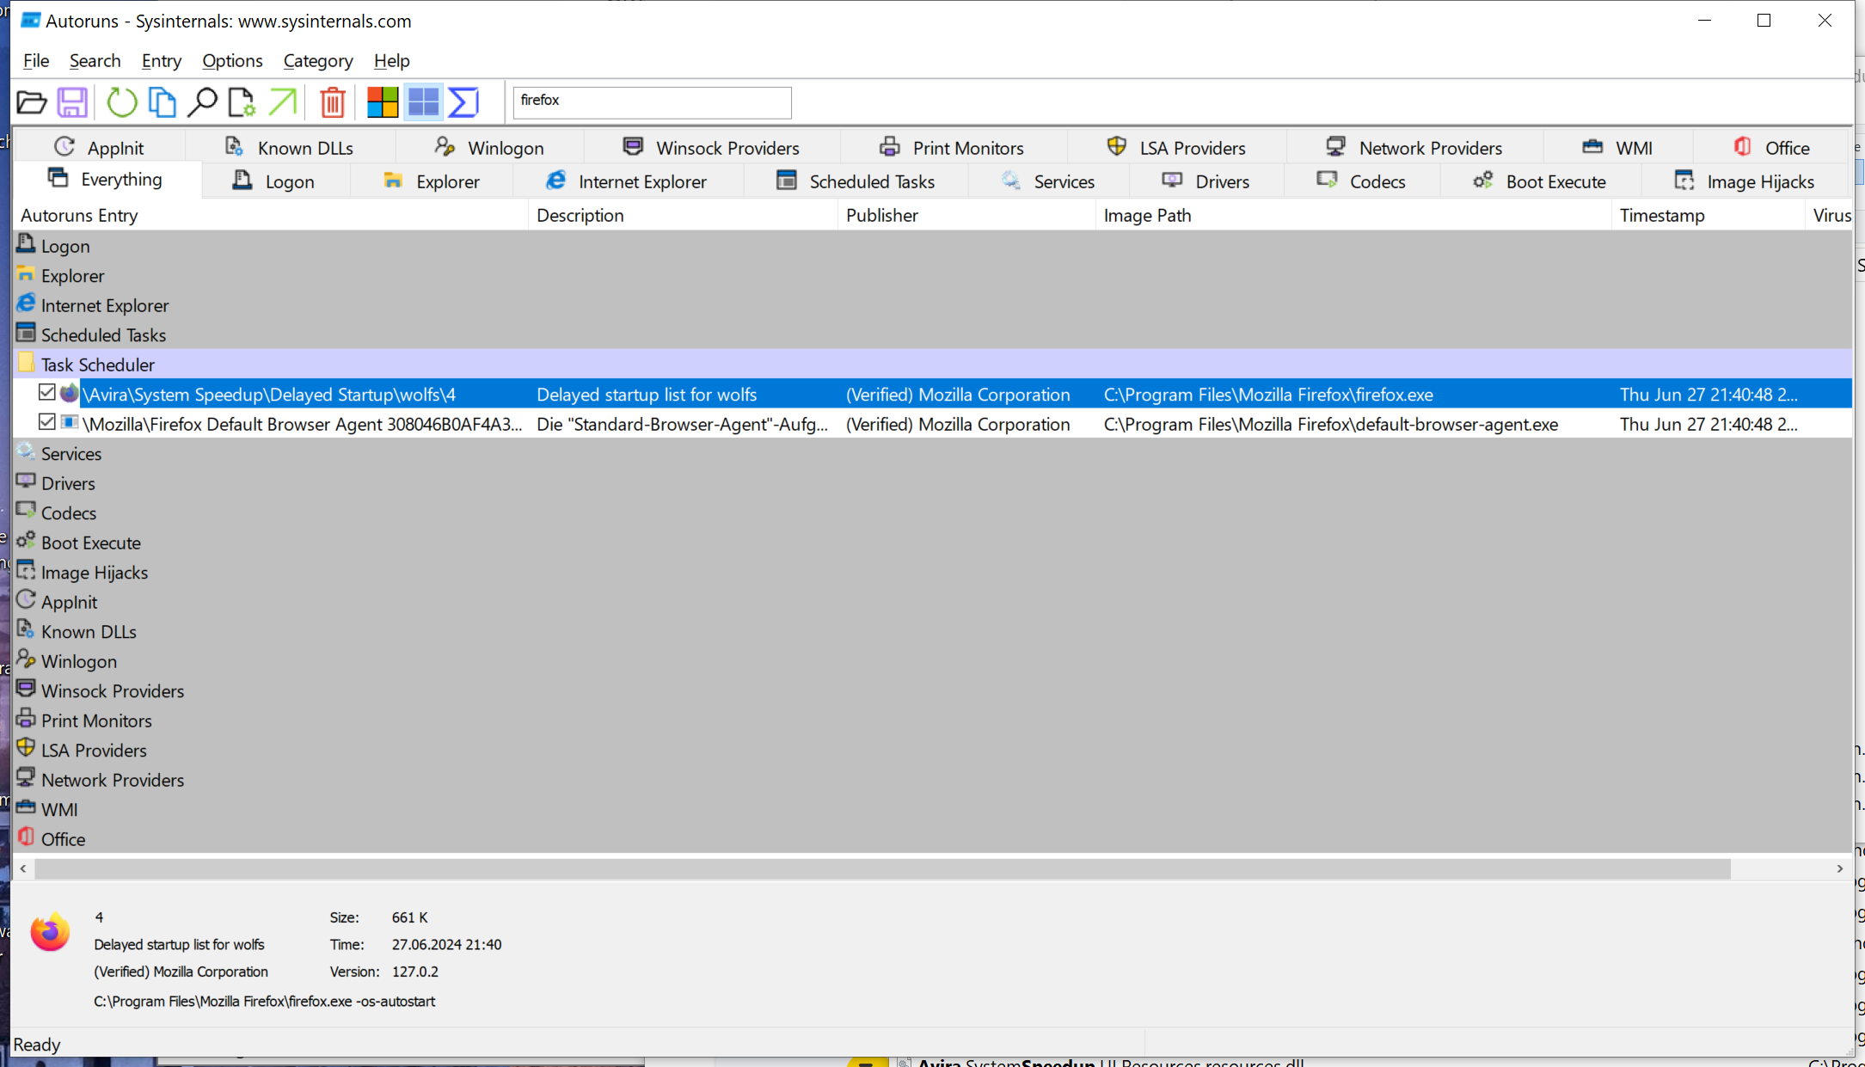Click the VirusTotal sigma toolbar icon
1865x1067 pixels.
463,102
